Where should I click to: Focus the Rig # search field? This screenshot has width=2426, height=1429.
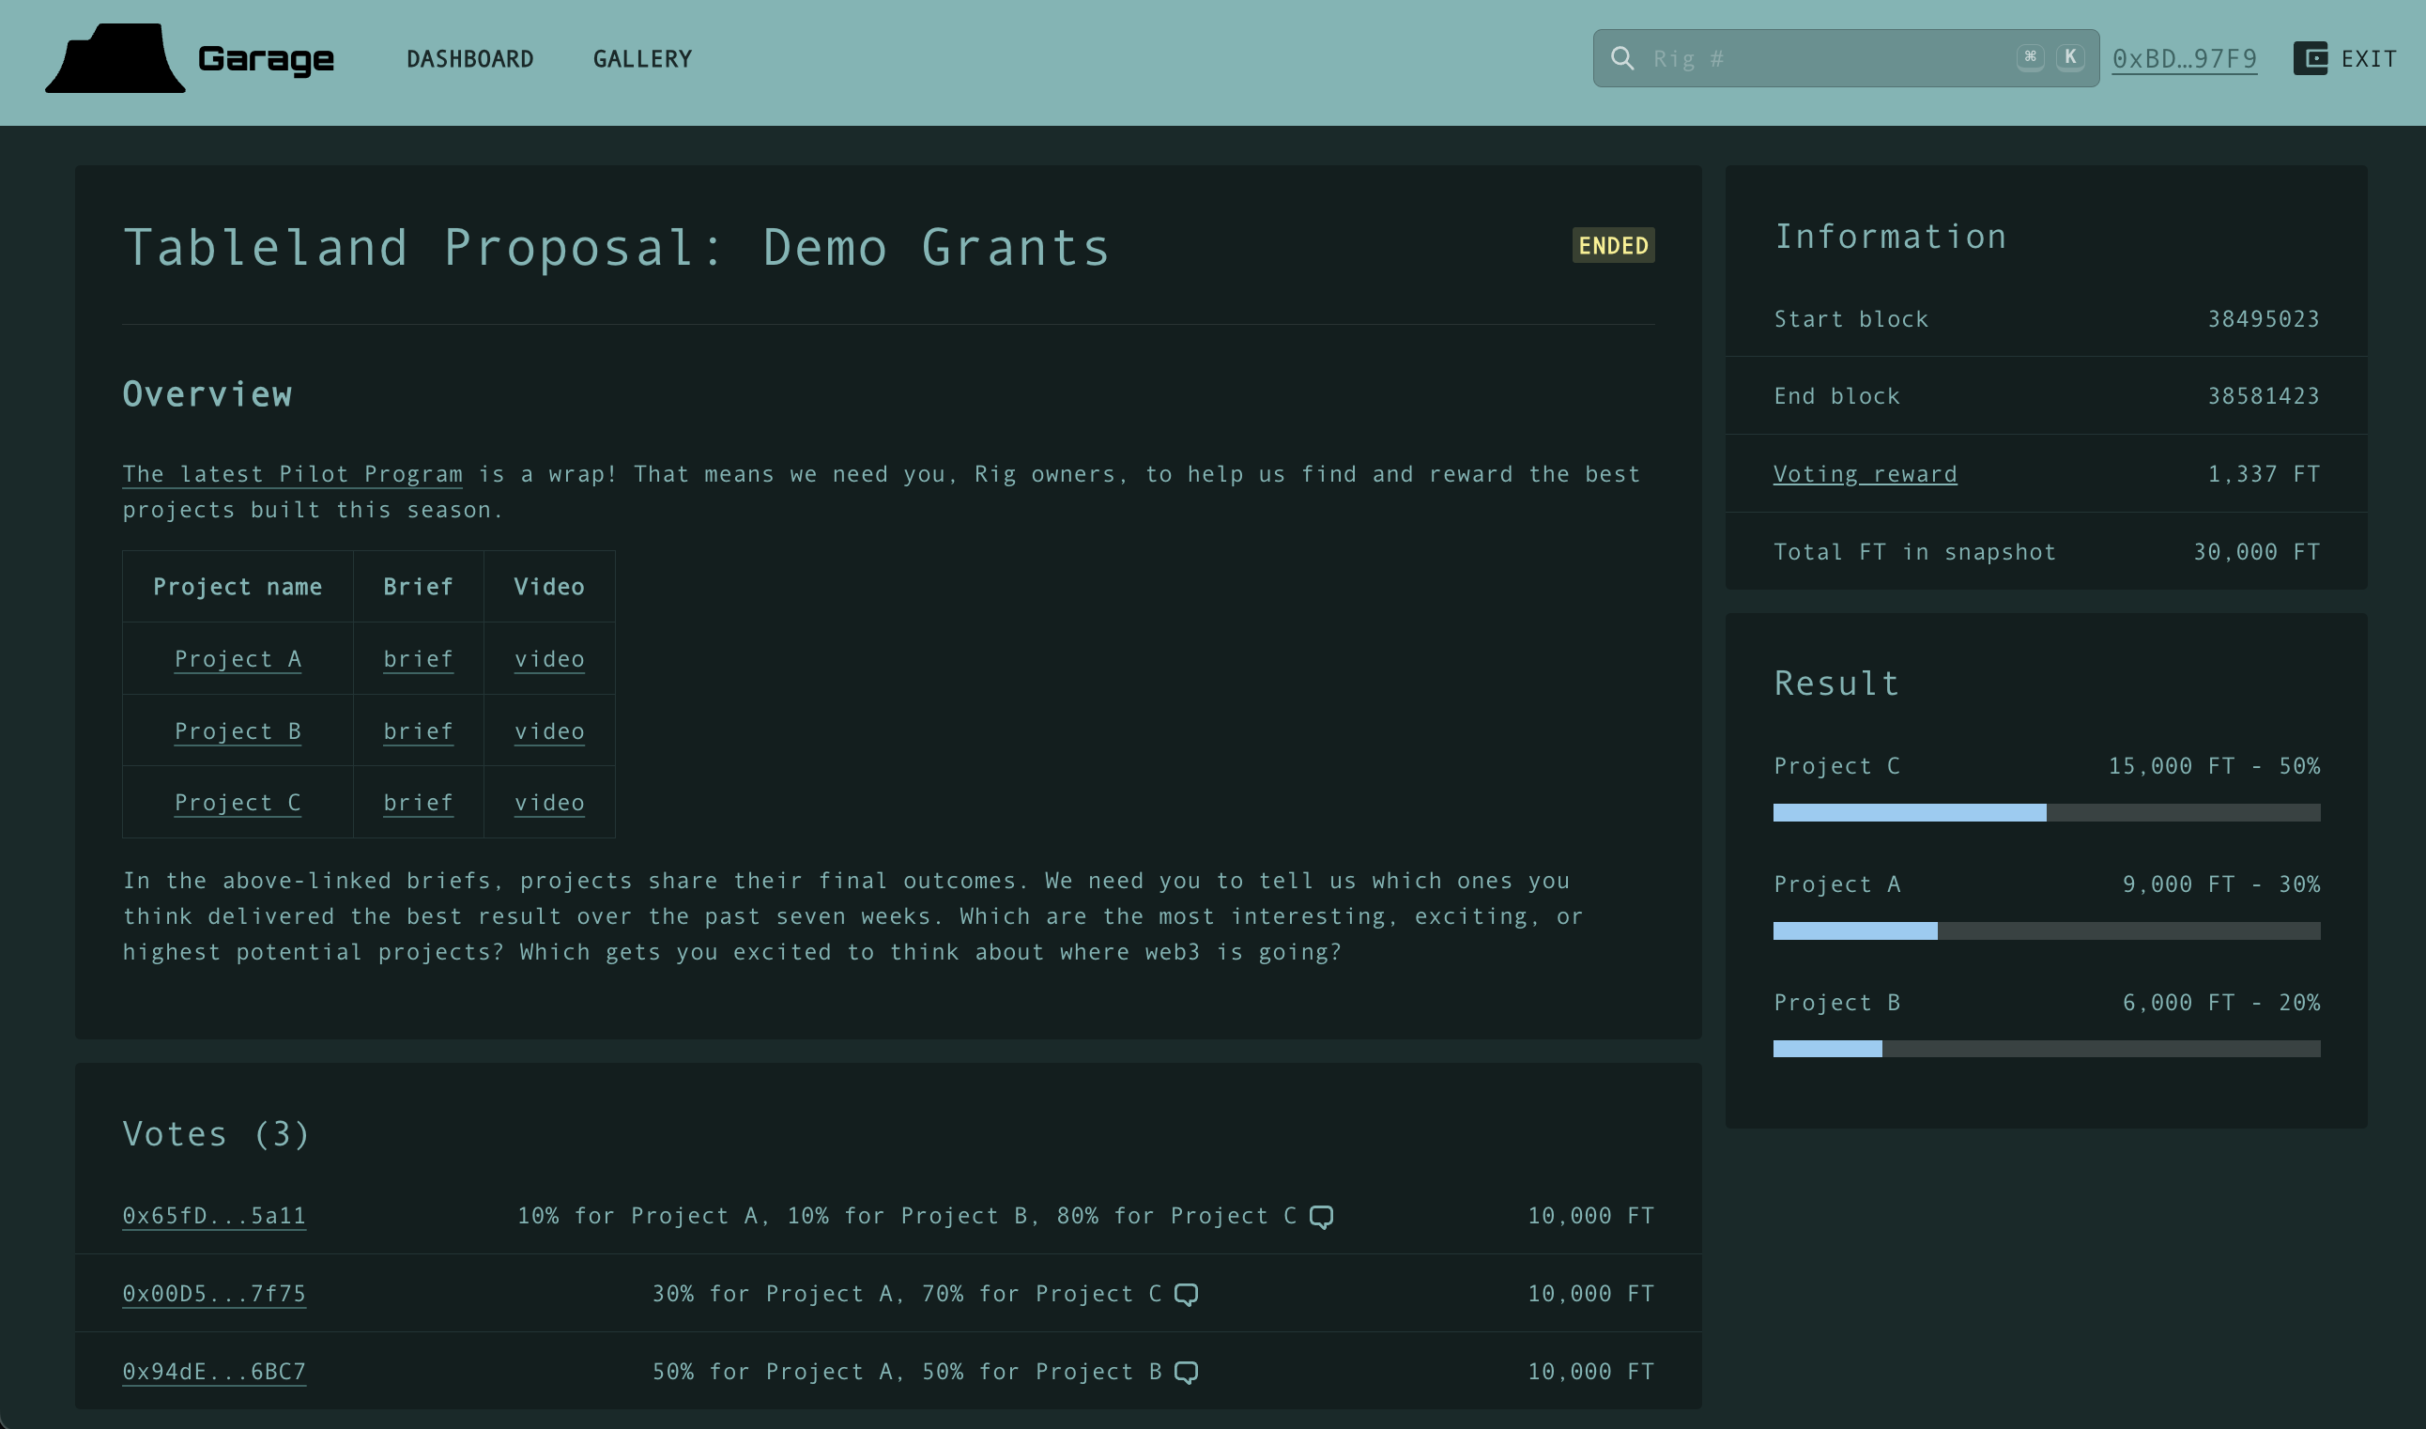pyautogui.click(x=1829, y=59)
